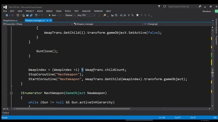
Task: Click the GunClose(); line of code
Action: 47,51
